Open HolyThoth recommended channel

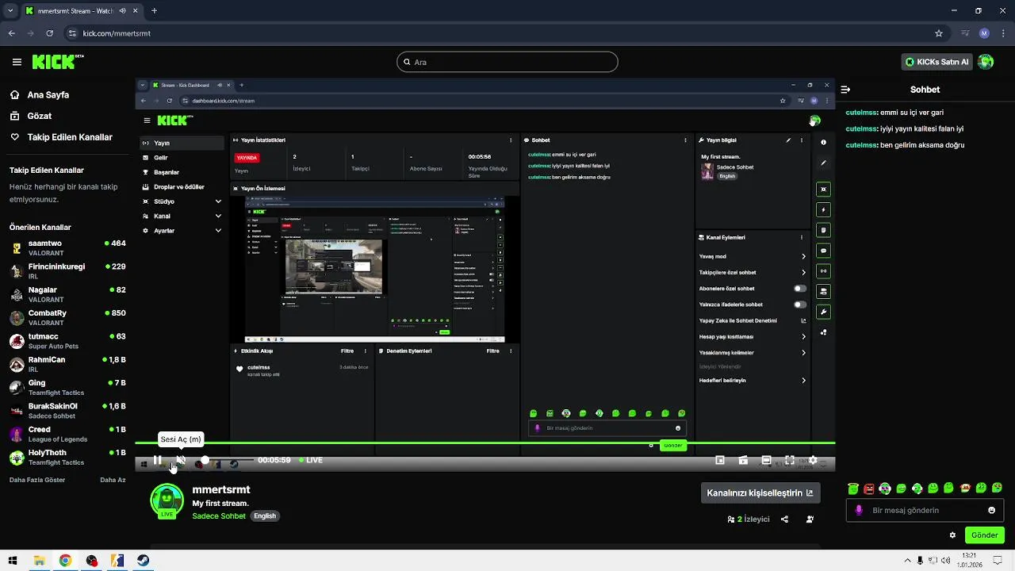coord(67,457)
